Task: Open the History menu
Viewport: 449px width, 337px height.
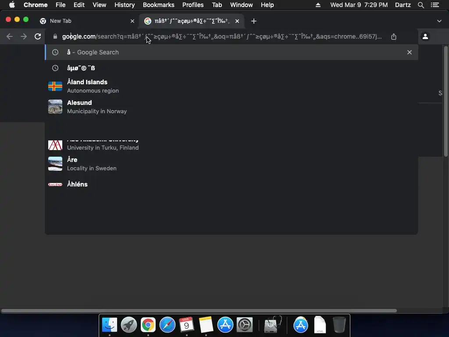Action: [125, 5]
